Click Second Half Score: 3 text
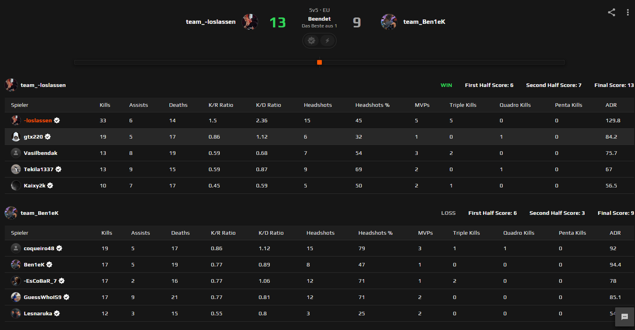 tap(557, 213)
